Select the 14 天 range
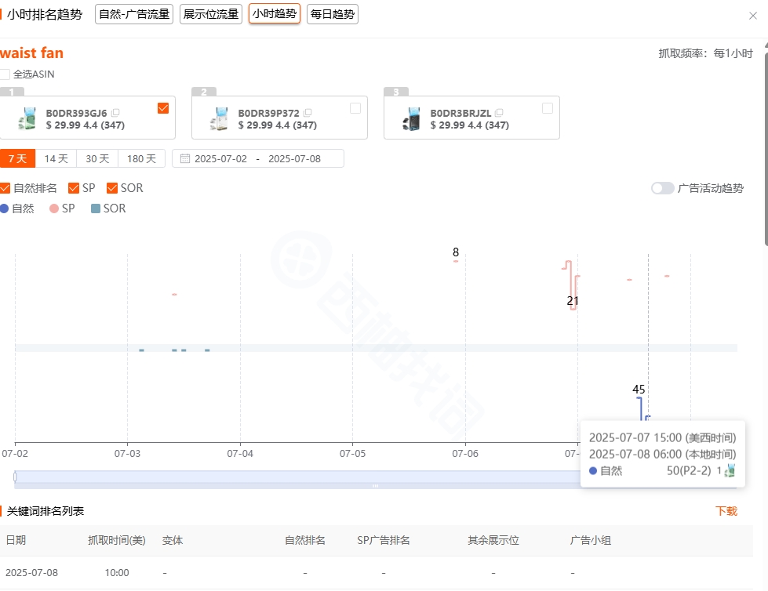 [x=56, y=158]
